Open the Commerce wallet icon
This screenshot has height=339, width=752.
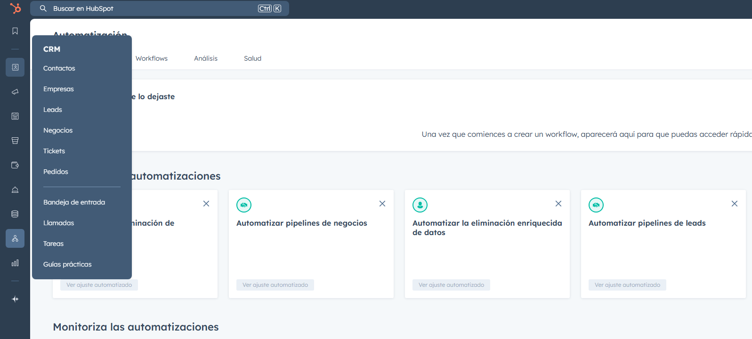(15, 165)
